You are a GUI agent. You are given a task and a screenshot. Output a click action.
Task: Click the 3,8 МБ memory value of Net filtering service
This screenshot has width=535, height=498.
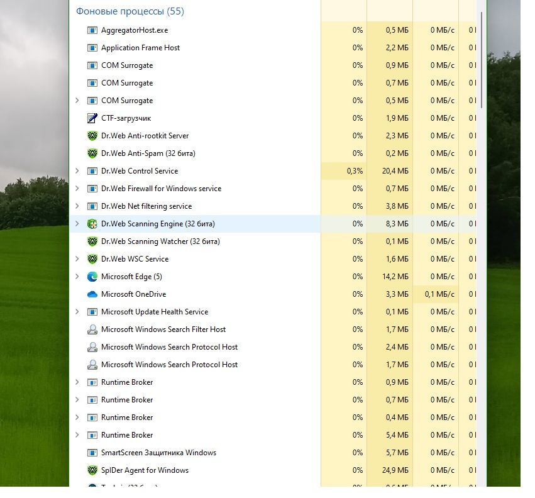[x=397, y=206]
